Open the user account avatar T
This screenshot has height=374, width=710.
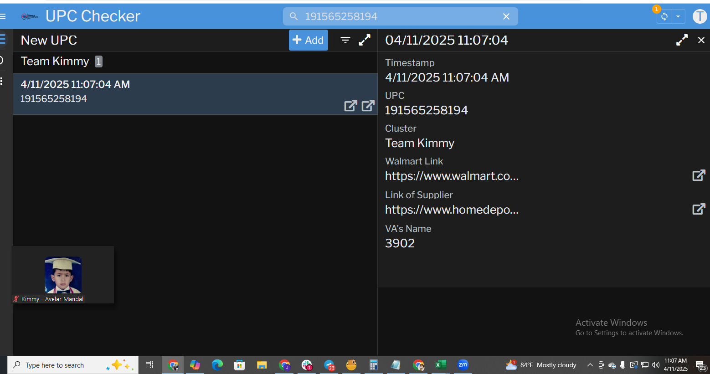(700, 16)
